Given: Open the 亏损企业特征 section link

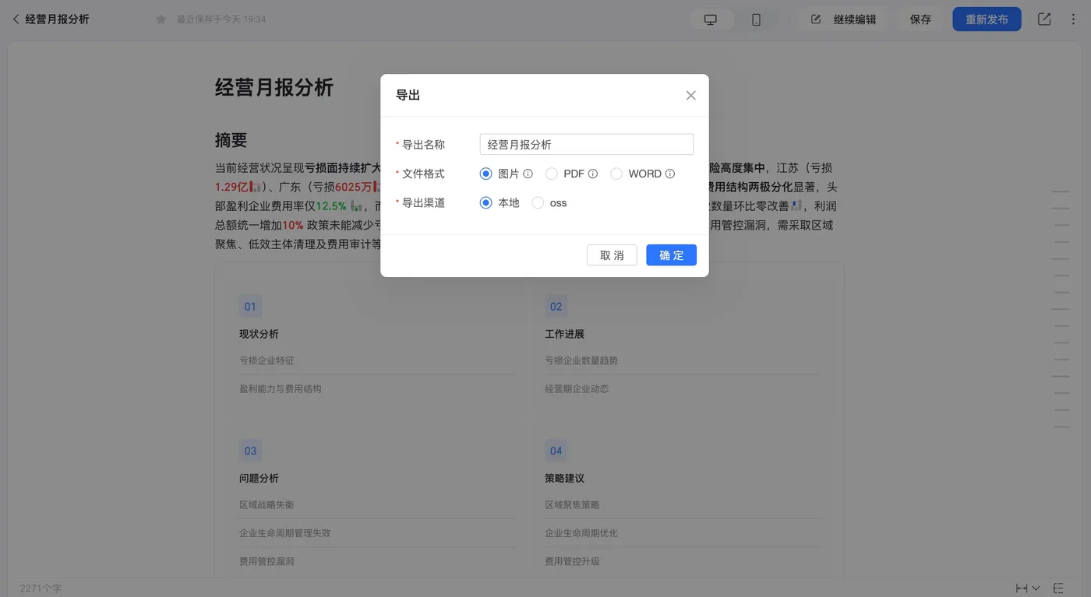Looking at the screenshot, I should (x=267, y=360).
